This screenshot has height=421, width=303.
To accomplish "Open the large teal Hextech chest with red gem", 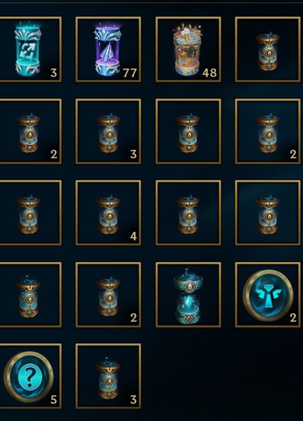I will (188, 295).
